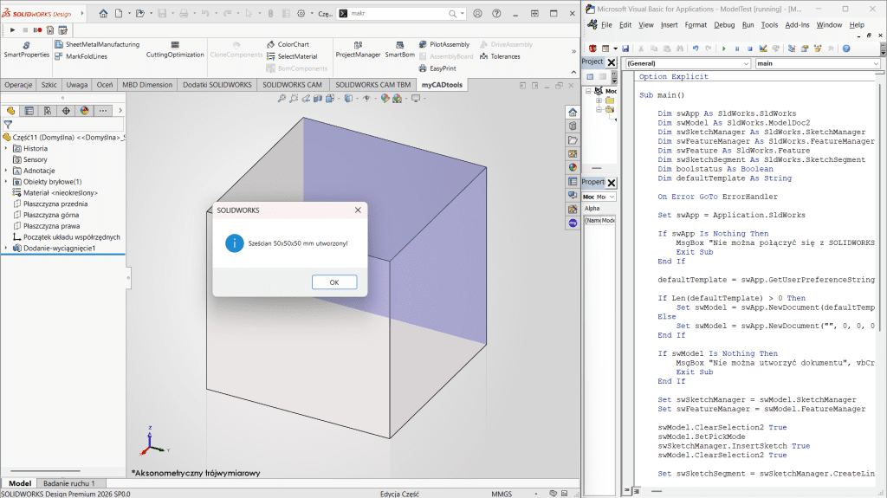Open Custom Properties task pane tab

click(x=573, y=181)
